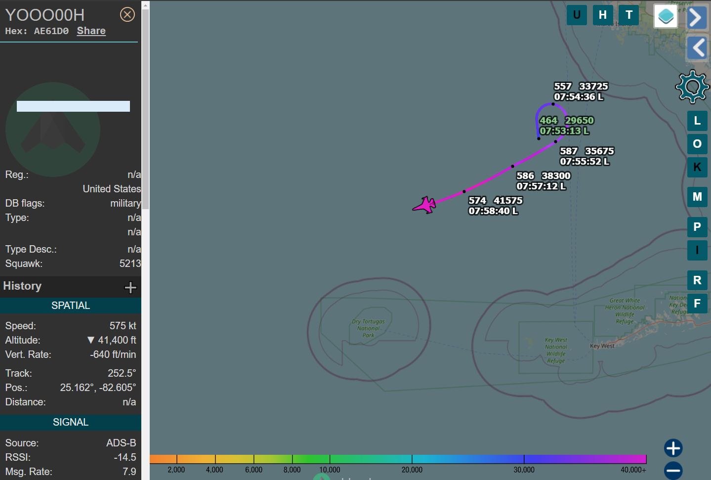
Task: Click the left chevron sidebar button
Action: pos(698,48)
